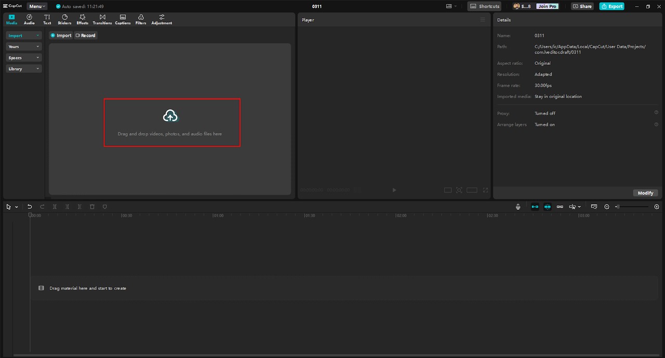This screenshot has width=665, height=358.
Task: Switch to the Filters tab
Action: tap(141, 20)
